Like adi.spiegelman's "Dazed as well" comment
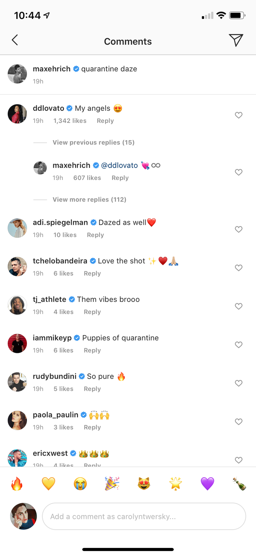 [239, 229]
